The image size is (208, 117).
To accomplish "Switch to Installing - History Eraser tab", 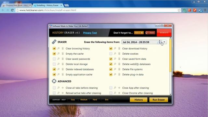I will 48,5.
